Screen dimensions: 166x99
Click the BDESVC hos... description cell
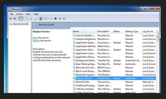pos(104,67)
